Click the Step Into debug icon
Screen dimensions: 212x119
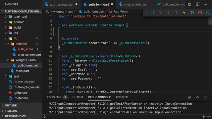(x=168, y=13)
